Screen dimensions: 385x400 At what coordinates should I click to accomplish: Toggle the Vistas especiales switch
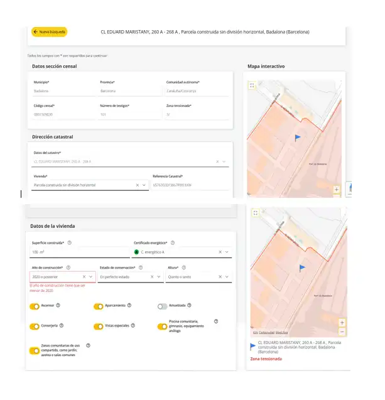pos(98,327)
